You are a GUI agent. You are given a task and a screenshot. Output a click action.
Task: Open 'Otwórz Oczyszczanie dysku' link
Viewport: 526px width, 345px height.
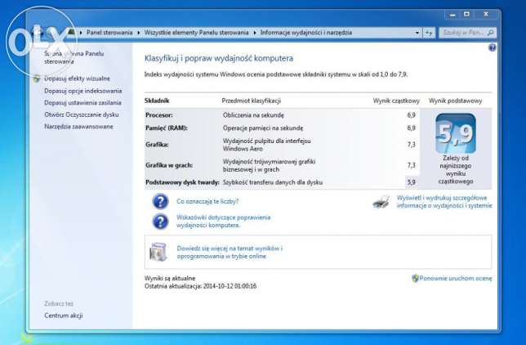[82, 114]
